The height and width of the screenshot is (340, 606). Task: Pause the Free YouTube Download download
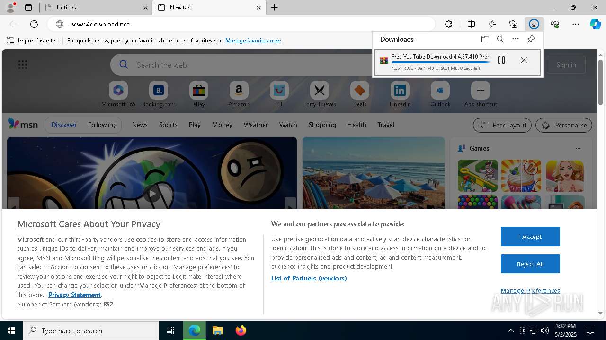coord(501,60)
